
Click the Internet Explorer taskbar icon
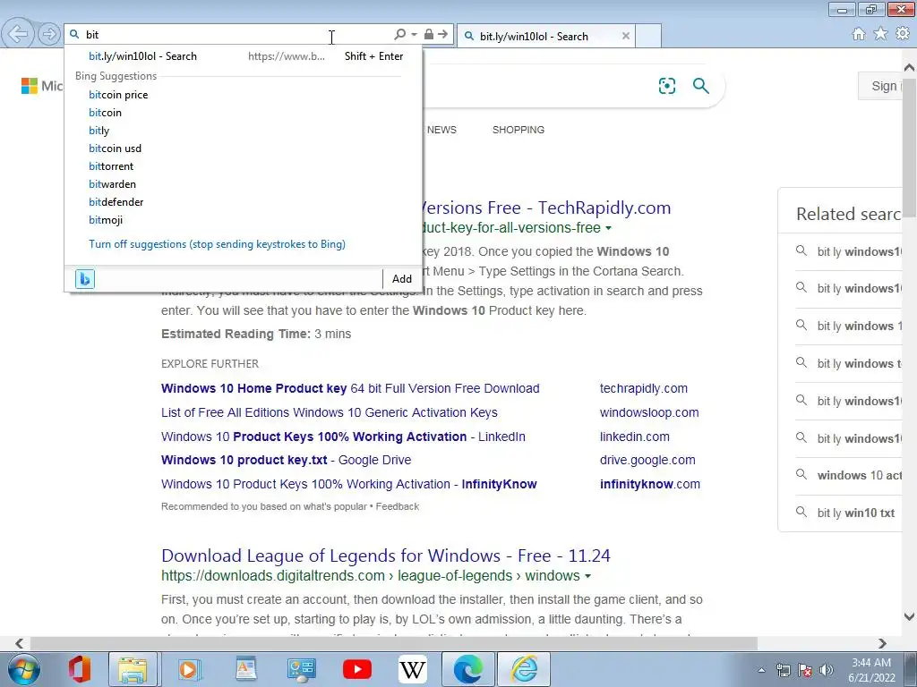[x=525, y=669]
